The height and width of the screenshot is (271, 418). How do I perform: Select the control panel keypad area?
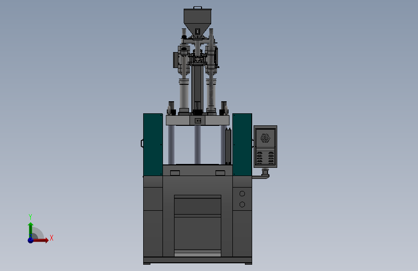265,158
